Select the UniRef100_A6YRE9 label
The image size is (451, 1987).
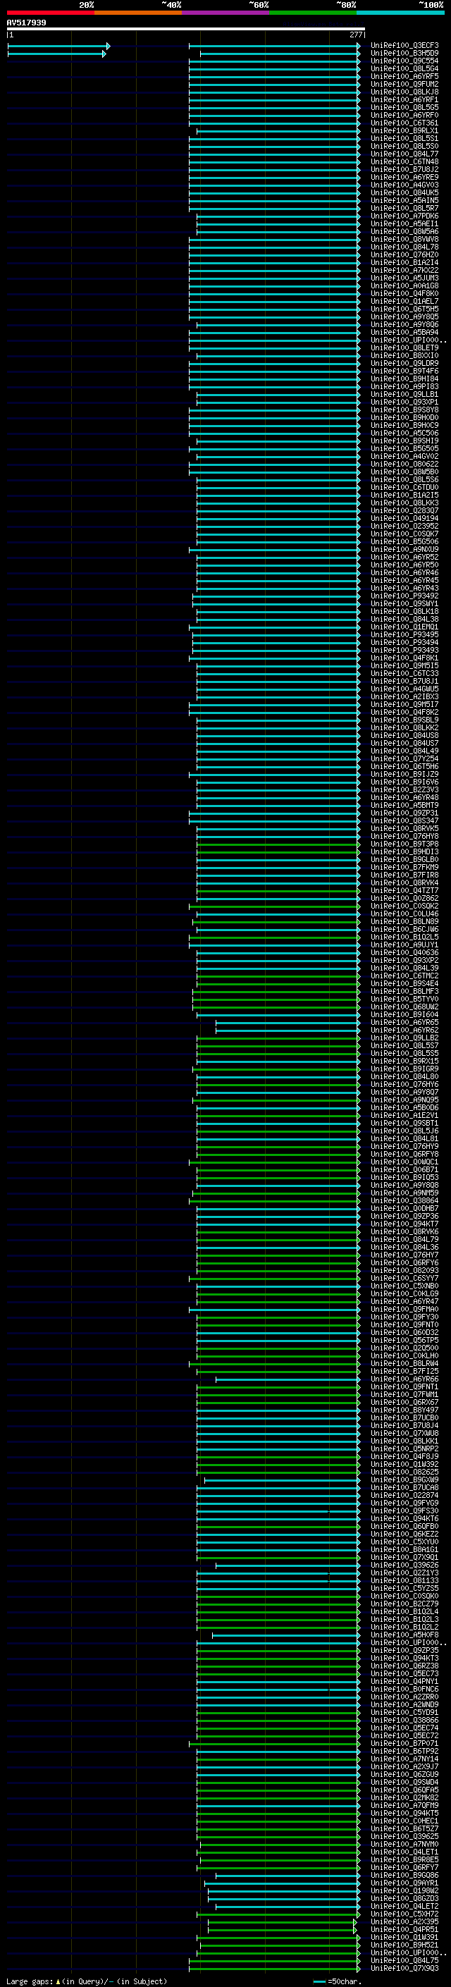click(404, 178)
